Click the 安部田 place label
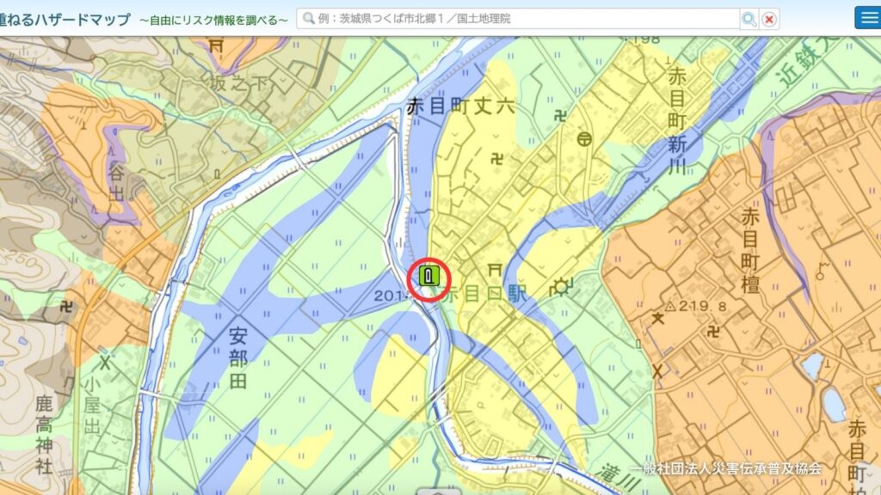The image size is (881, 495). 238,356
